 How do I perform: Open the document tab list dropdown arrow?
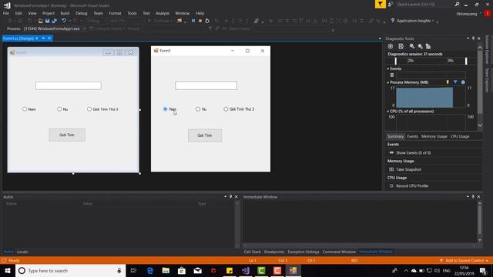click(380, 38)
